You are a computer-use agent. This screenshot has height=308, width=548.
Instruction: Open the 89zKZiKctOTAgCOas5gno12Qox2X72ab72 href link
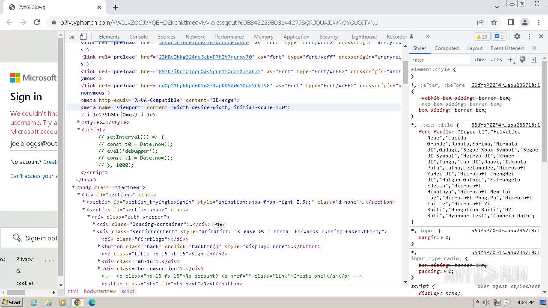click(209, 71)
